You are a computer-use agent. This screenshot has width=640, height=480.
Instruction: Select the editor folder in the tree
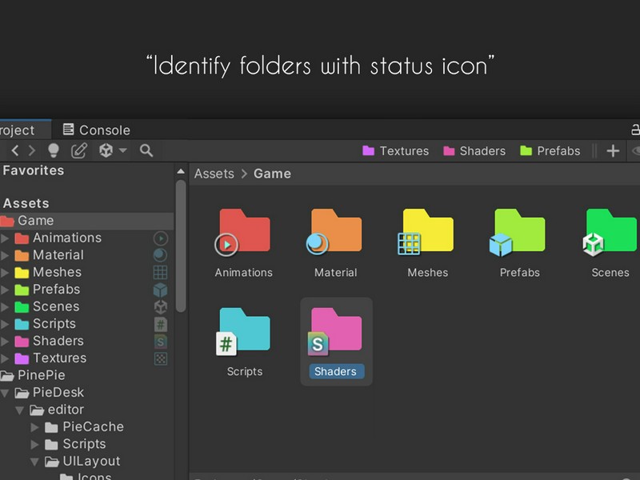click(x=57, y=409)
